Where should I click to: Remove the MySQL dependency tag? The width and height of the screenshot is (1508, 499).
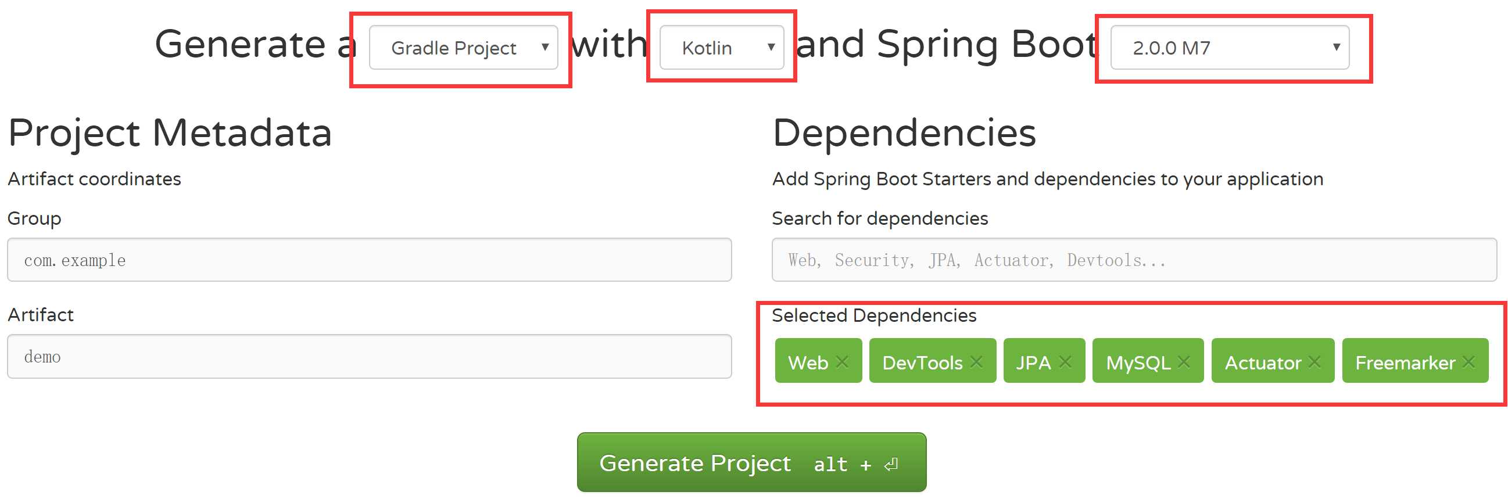point(1184,361)
